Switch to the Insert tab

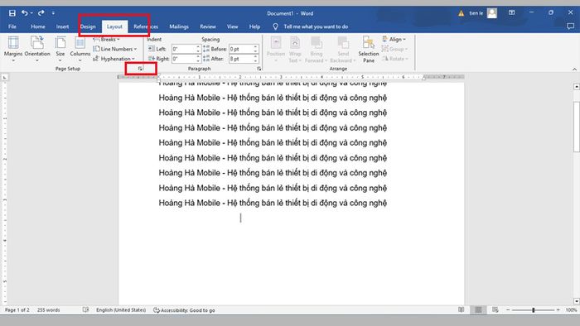tap(62, 26)
